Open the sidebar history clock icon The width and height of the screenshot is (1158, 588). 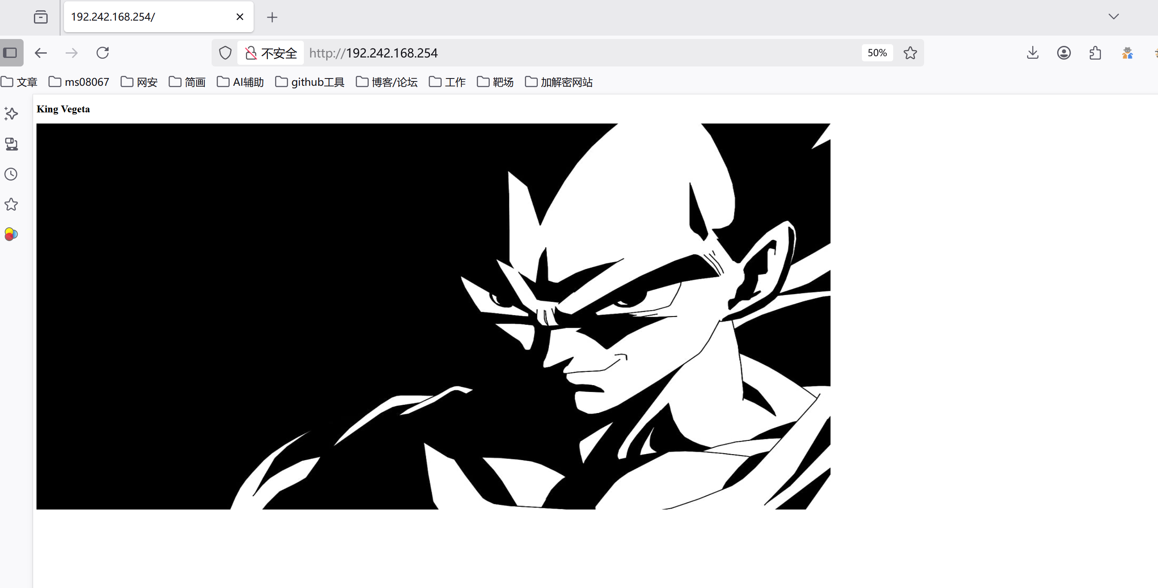pos(11,174)
